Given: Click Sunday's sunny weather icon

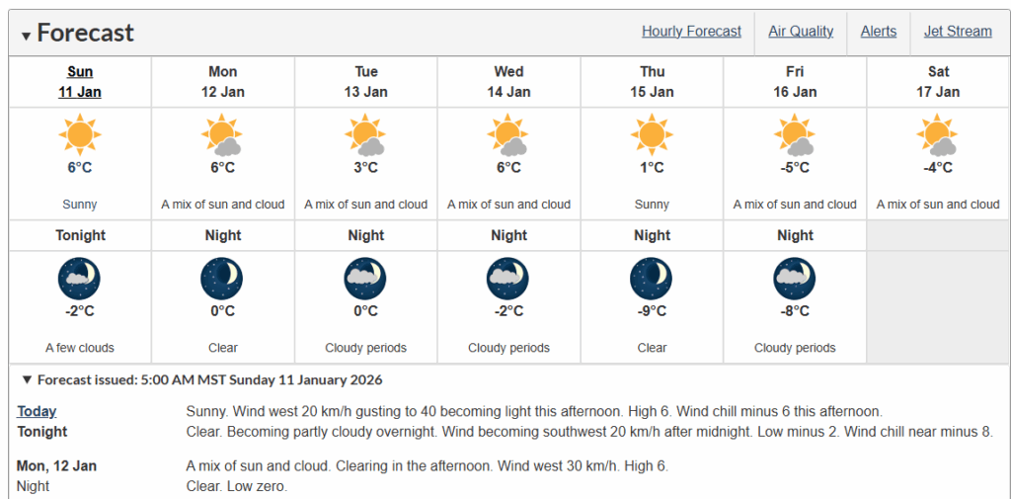Looking at the screenshot, I should 79,134.
